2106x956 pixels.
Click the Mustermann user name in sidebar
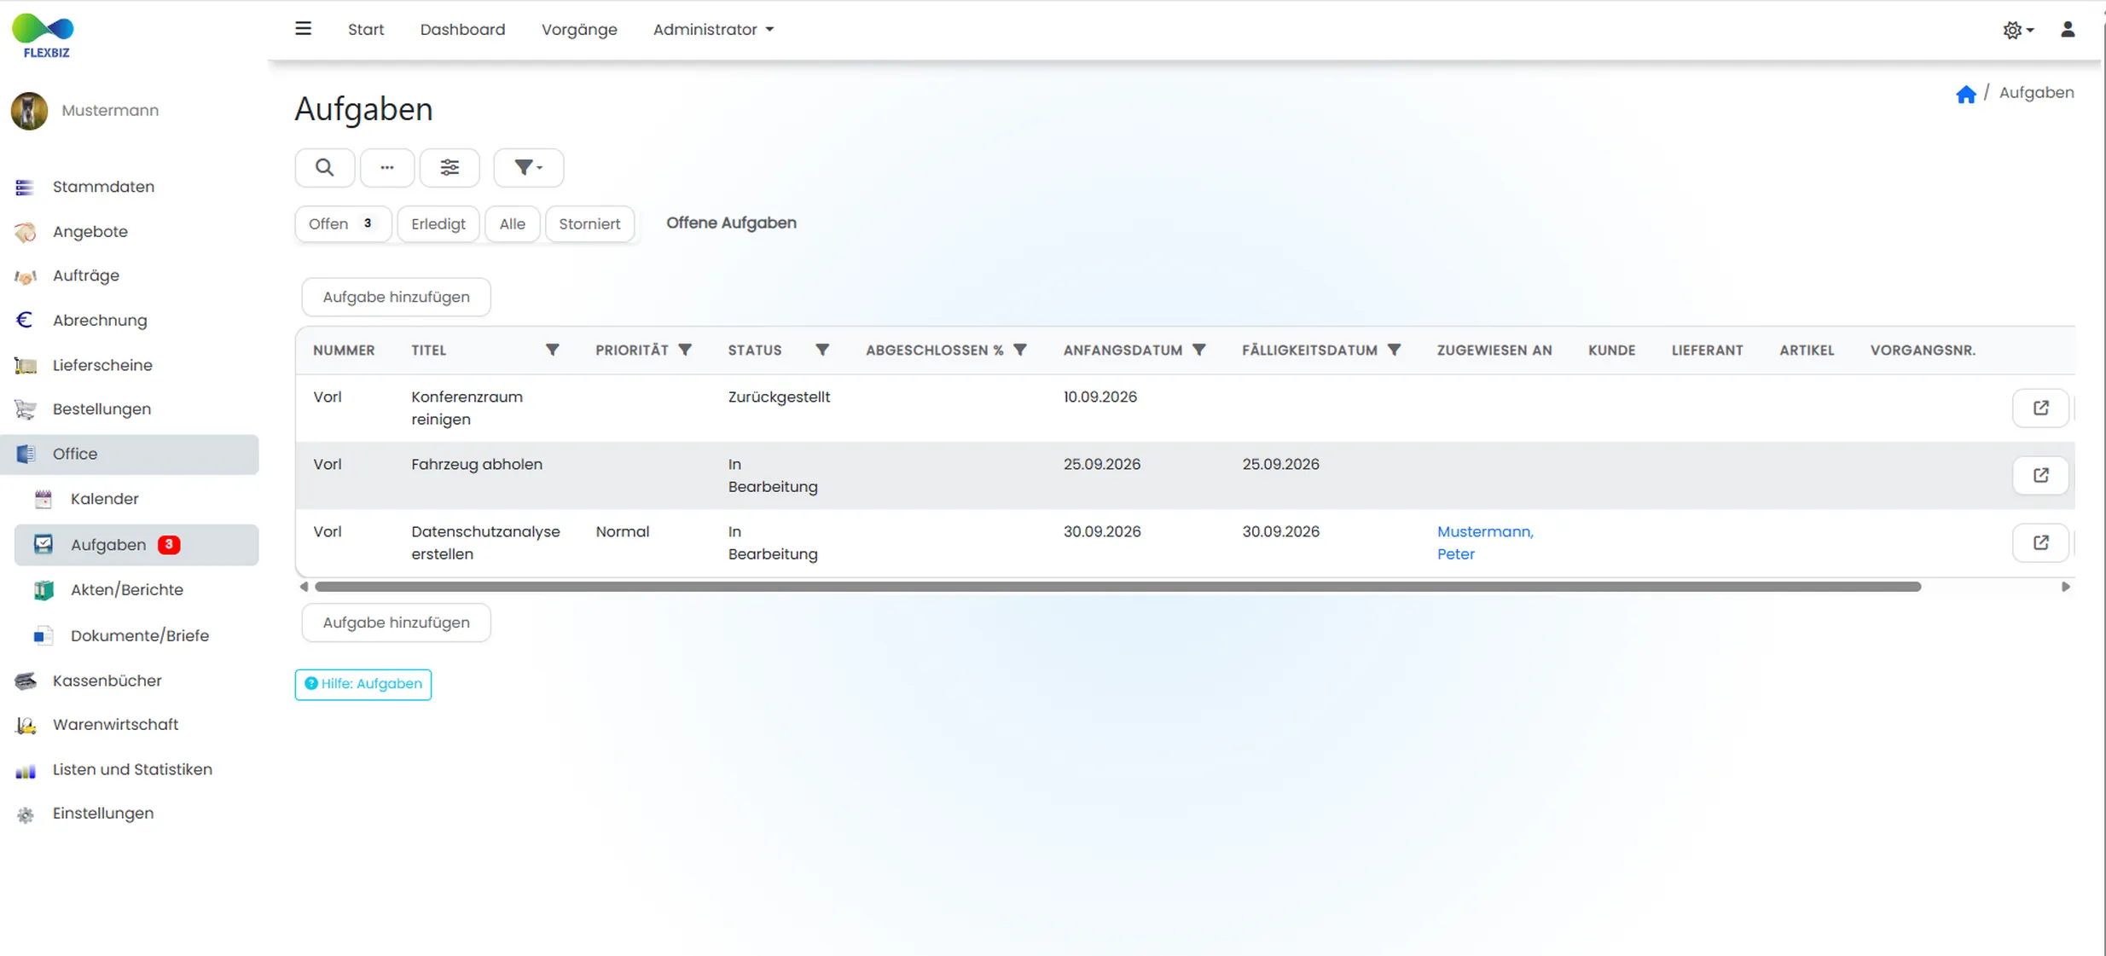coord(110,111)
